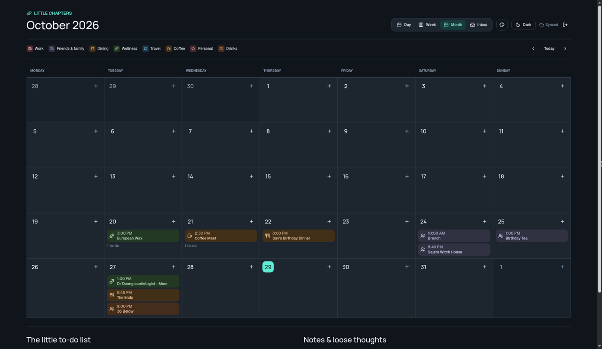The height and width of the screenshot is (349, 602).
Task: Add event on October 18
Action: tap(562, 176)
